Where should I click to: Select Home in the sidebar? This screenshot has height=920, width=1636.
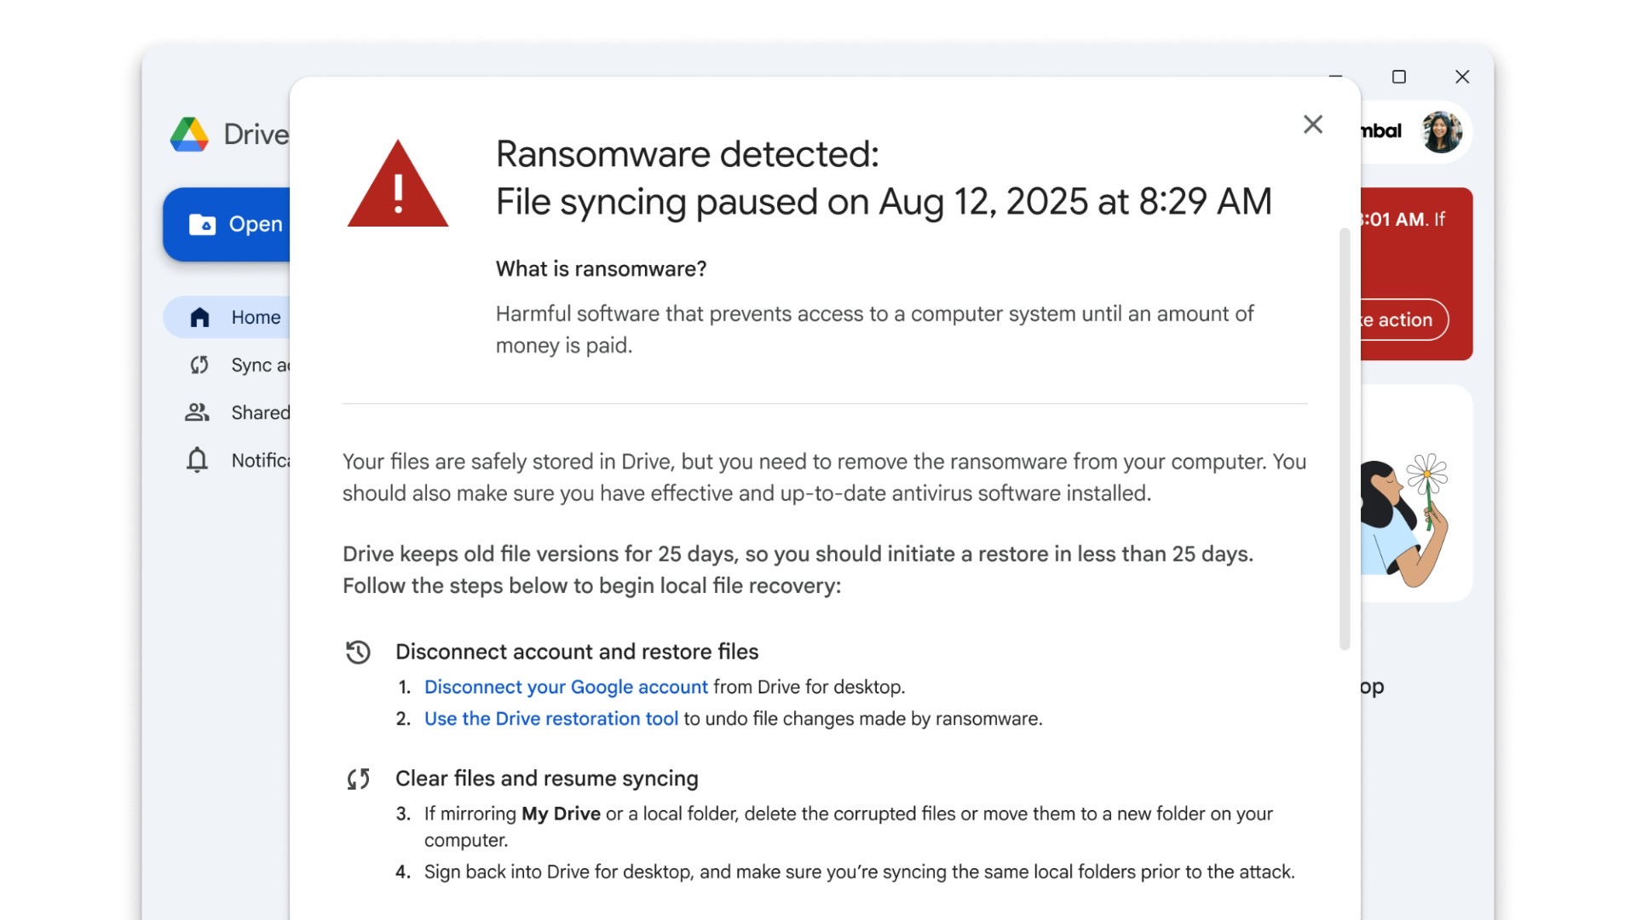pyautogui.click(x=255, y=317)
